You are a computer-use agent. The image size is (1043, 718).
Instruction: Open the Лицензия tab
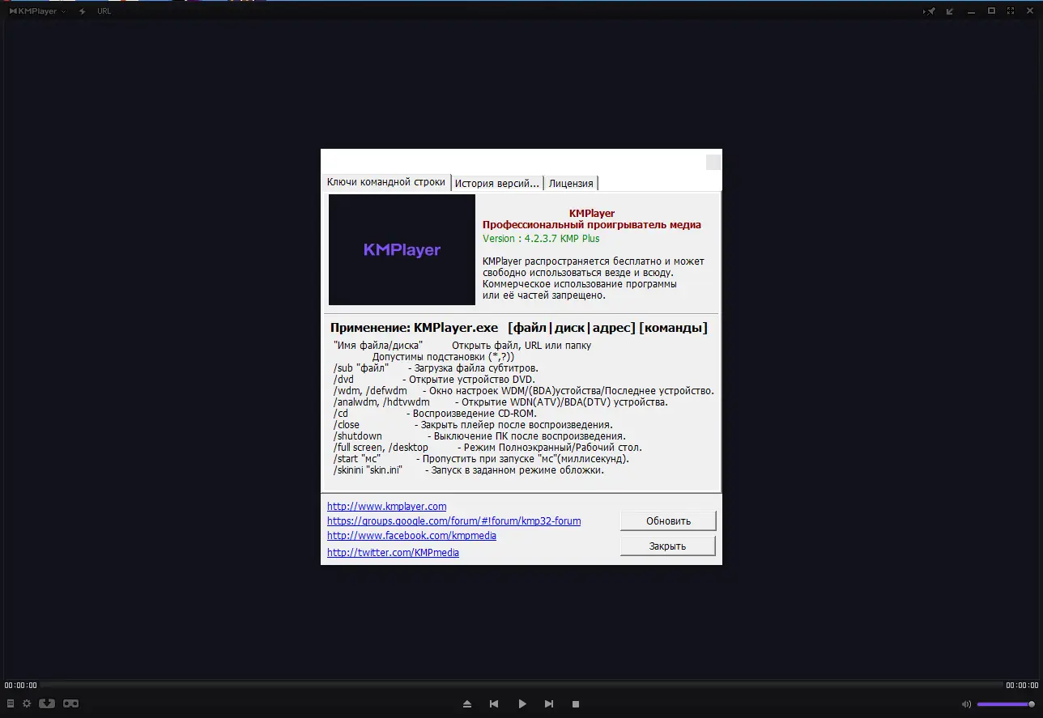pos(571,183)
